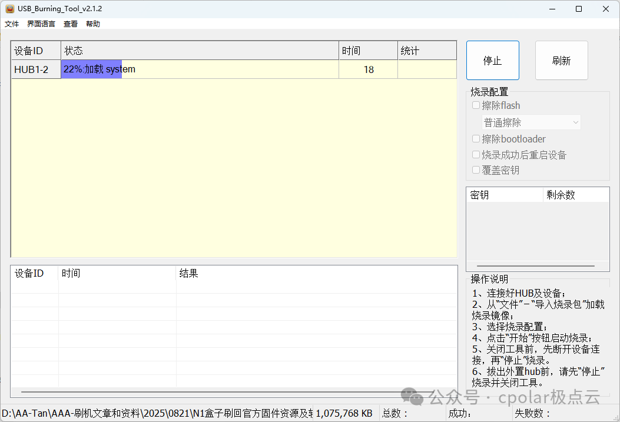620x422 pixels.
Task: Click the 剩余数 column header
Action: (576, 195)
